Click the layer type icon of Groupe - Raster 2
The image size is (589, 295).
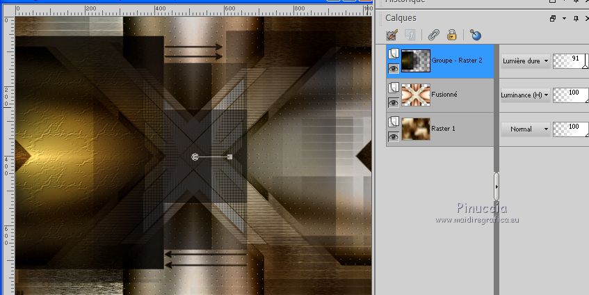394,54
